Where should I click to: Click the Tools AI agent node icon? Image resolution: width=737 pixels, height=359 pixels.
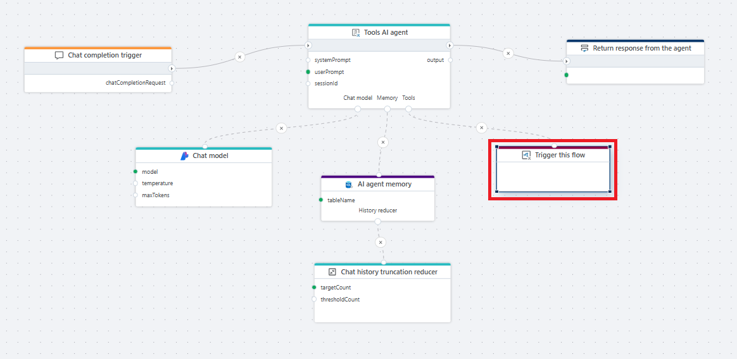pos(356,33)
